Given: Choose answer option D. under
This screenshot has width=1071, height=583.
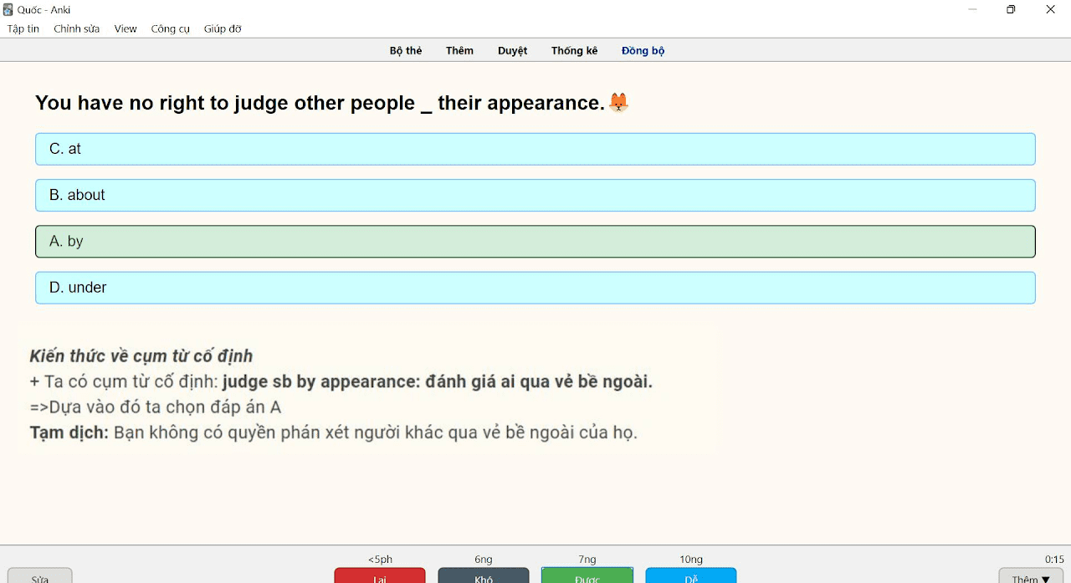Looking at the screenshot, I should (x=535, y=288).
